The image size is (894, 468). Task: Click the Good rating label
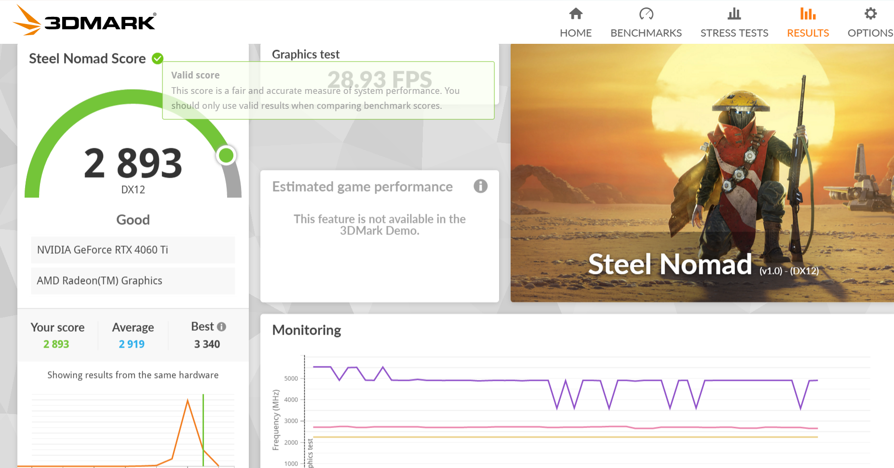pyautogui.click(x=133, y=220)
